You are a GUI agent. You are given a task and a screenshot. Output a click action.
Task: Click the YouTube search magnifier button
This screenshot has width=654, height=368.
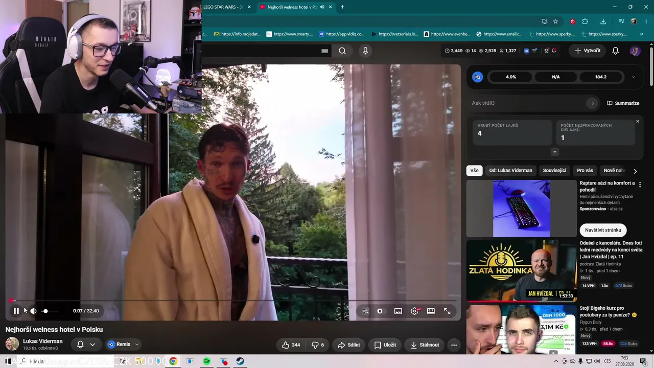click(x=342, y=51)
